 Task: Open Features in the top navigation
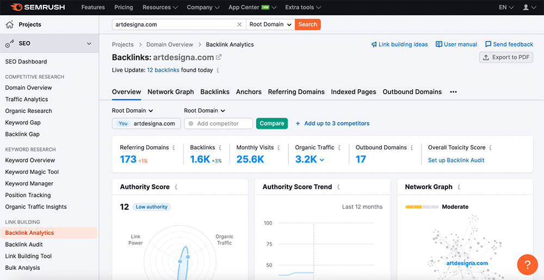click(x=93, y=7)
